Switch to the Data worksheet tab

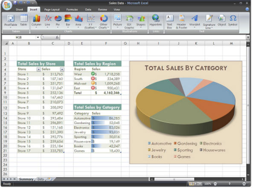click(x=41, y=179)
